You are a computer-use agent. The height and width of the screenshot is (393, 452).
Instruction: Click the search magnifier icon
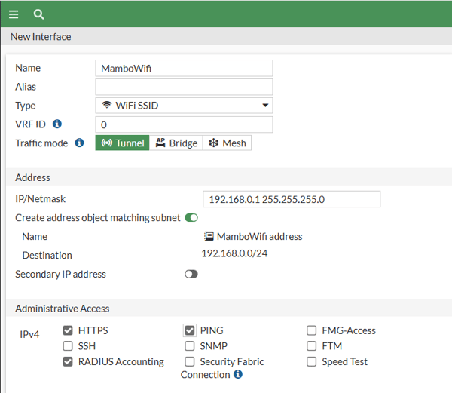(39, 14)
